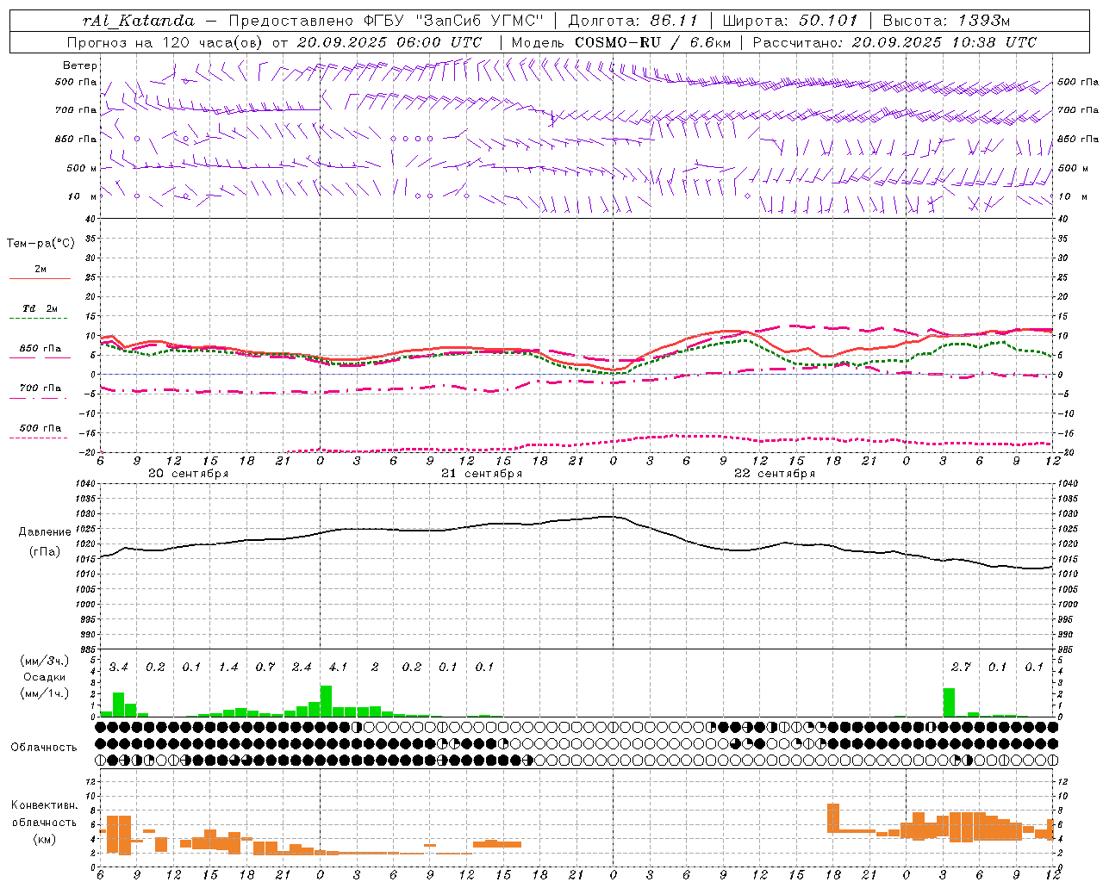Screen dimensions: 1103x882
Task: Click the 2.7 precipitation total
Action: tap(961, 668)
